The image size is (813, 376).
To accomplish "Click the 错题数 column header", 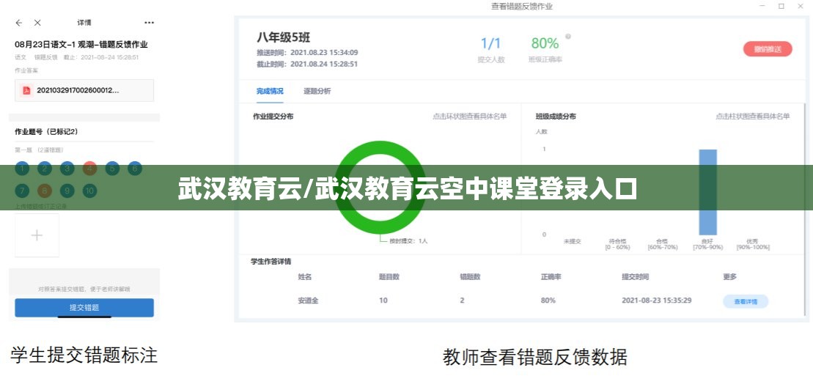I will tap(470, 277).
